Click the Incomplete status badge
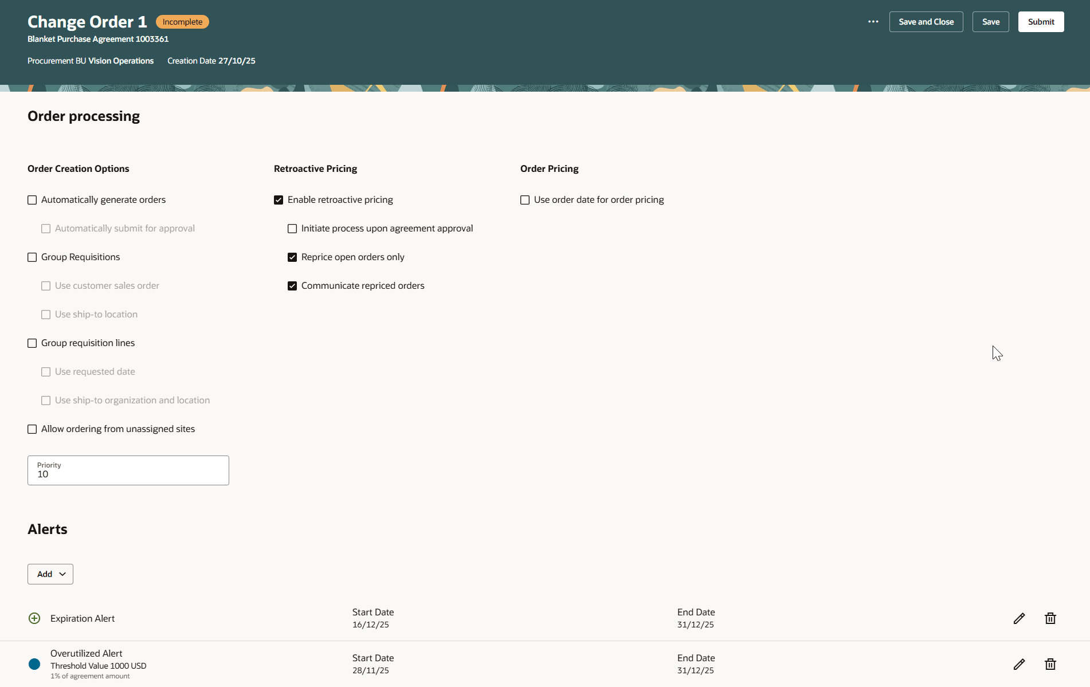The image size is (1090, 687). coord(182,21)
